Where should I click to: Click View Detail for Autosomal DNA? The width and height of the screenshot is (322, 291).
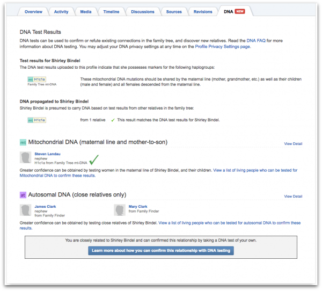pyautogui.click(x=293, y=197)
